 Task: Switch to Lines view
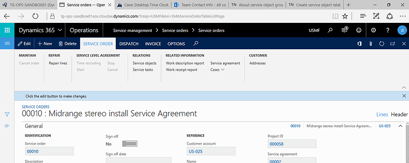tap(382, 114)
